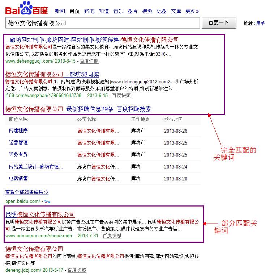Click the lf.58.com/wangzhan green URL
This screenshot has height=275, width=265.
(x=46, y=95)
